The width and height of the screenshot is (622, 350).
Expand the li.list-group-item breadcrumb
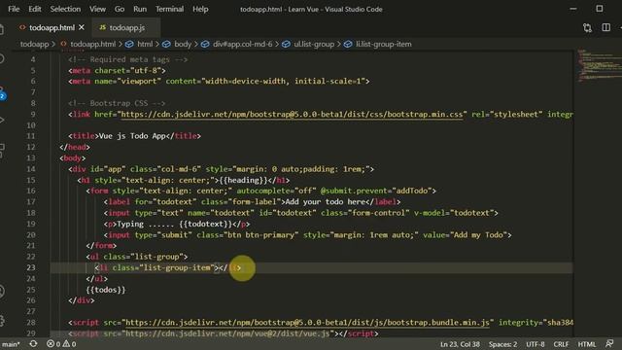point(384,44)
